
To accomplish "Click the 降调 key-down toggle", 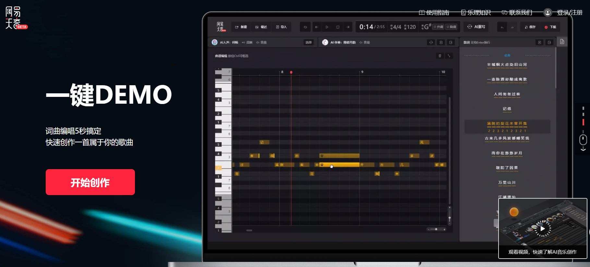I will (x=452, y=27).
